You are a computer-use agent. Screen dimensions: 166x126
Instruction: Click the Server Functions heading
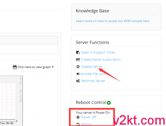(x=93, y=42)
